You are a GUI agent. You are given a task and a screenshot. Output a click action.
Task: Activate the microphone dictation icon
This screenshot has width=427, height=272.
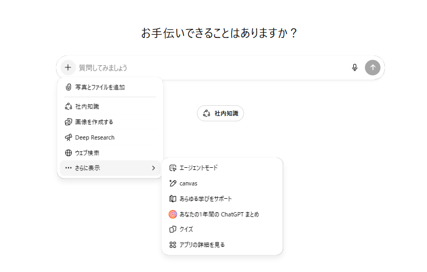tap(355, 67)
